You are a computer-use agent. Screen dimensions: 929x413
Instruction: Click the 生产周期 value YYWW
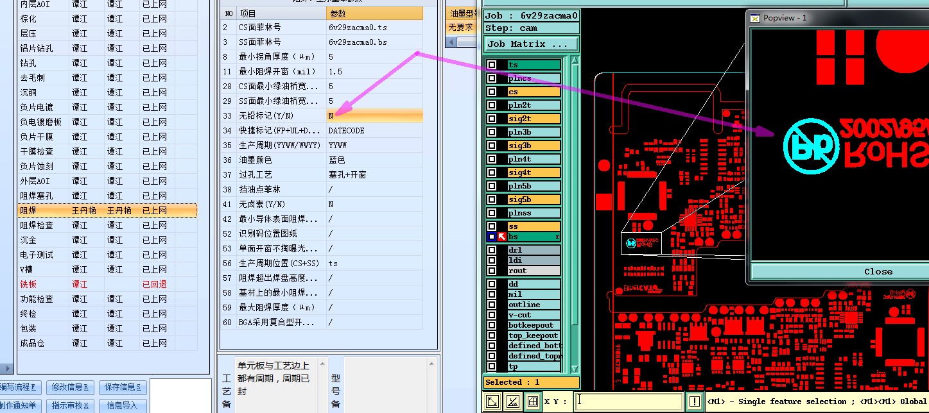point(374,146)
